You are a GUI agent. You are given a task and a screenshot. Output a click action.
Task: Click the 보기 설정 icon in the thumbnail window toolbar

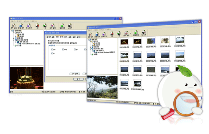pos(126,33)
